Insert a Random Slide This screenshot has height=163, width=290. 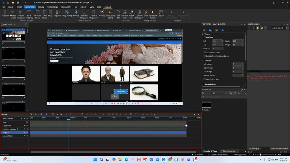click(x=125, y=14)
